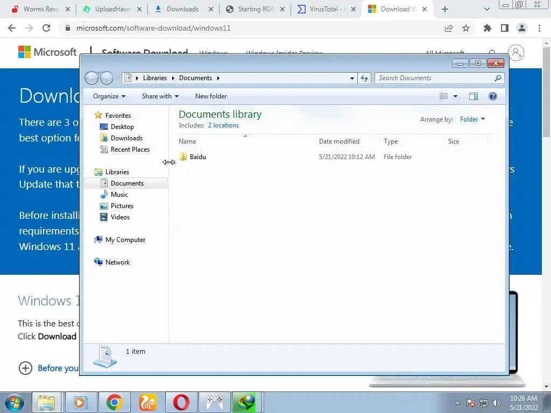Open UC Browser from taskbar
This screenshot has width=551, height=413.
[147, 402]
